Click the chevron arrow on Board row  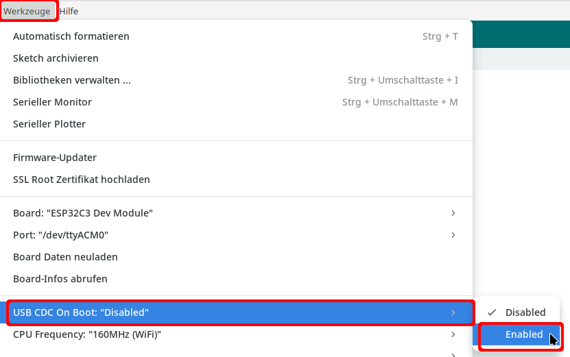click(453, 213)
